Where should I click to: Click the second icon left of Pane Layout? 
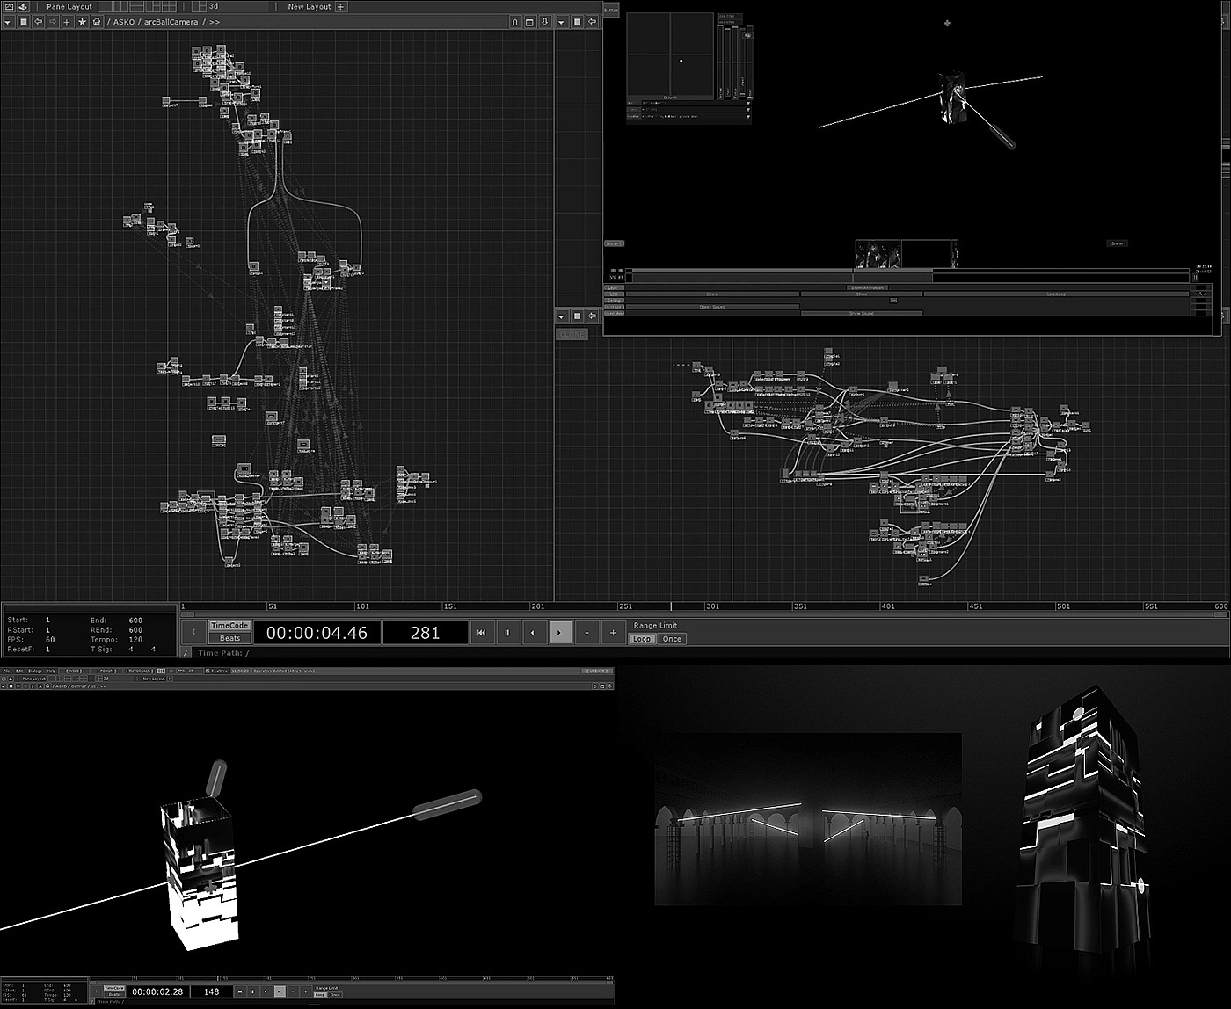coord(23,7)
